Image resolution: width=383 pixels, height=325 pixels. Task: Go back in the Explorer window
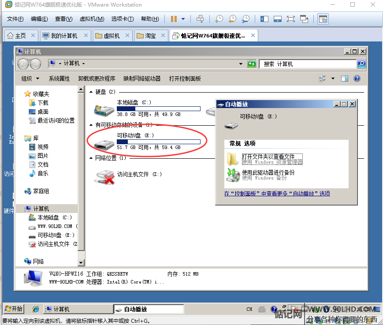[23, 64]
